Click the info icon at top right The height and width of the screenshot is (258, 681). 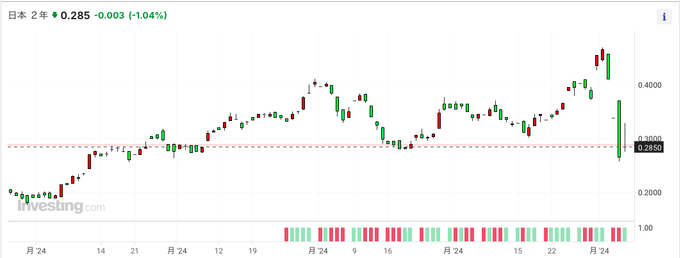(x=664, y=17)
